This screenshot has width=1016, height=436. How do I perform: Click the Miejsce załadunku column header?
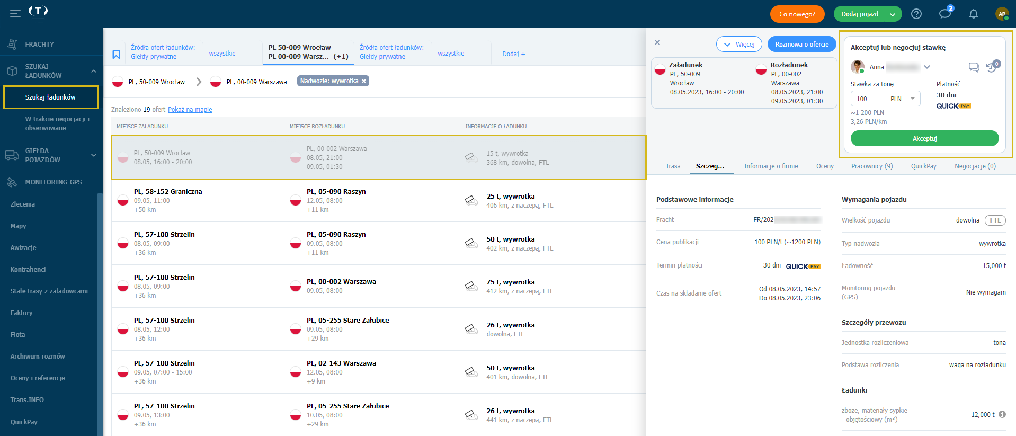(x=142, y=127)
